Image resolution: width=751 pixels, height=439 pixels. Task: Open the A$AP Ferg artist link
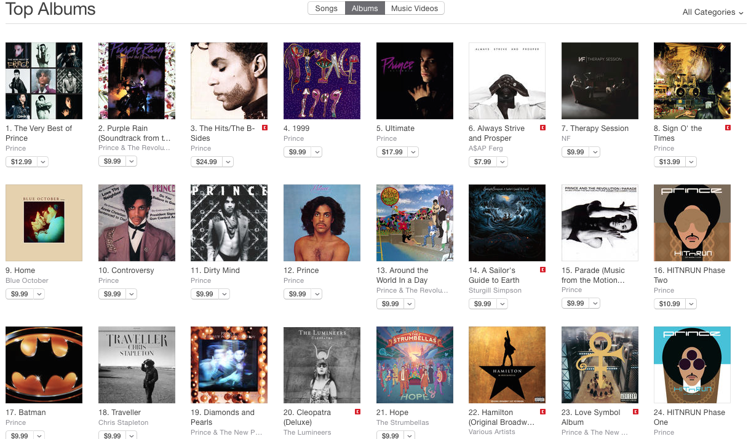tap(485, 148)
